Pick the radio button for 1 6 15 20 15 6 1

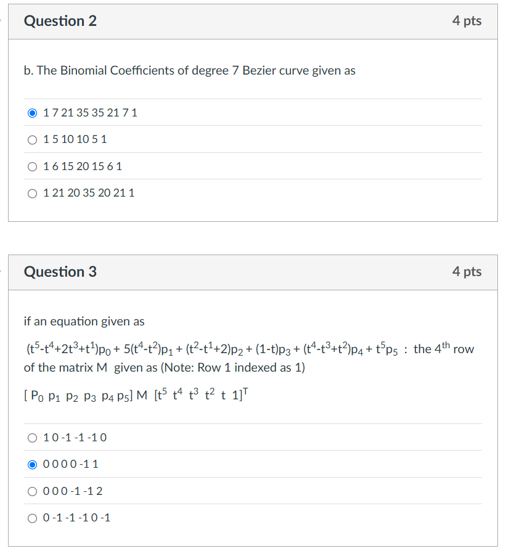point(32,166)
